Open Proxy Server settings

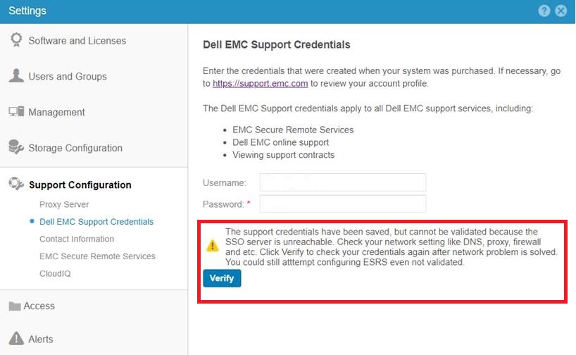[64, 204]
